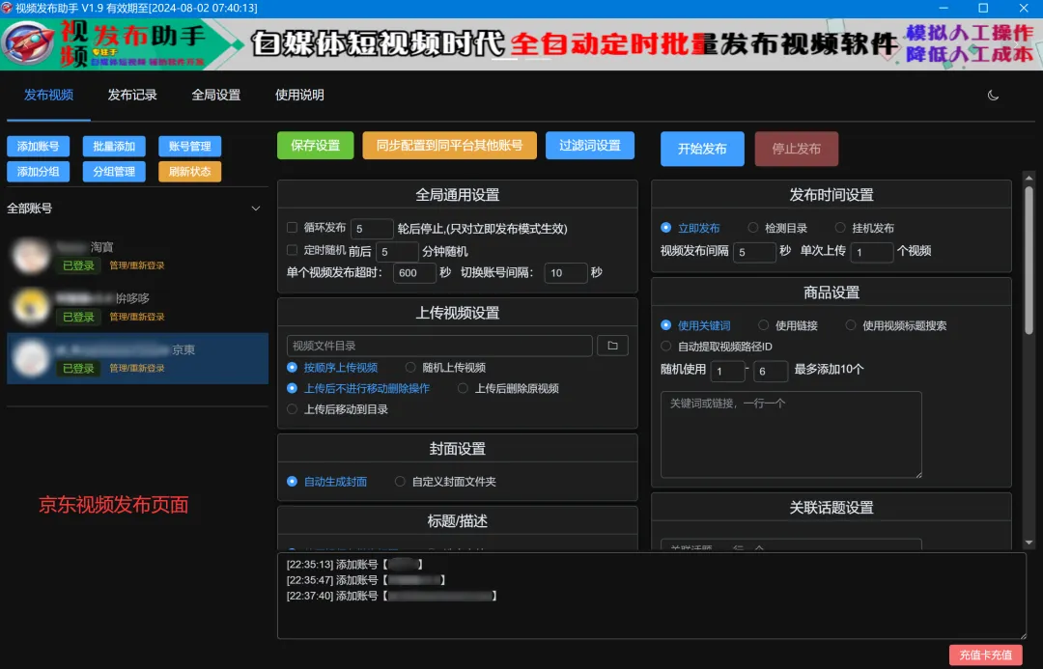Click 切换账号间隔 input 10
This screenshot has height=669, width=1043.
[x=565, y=272]
